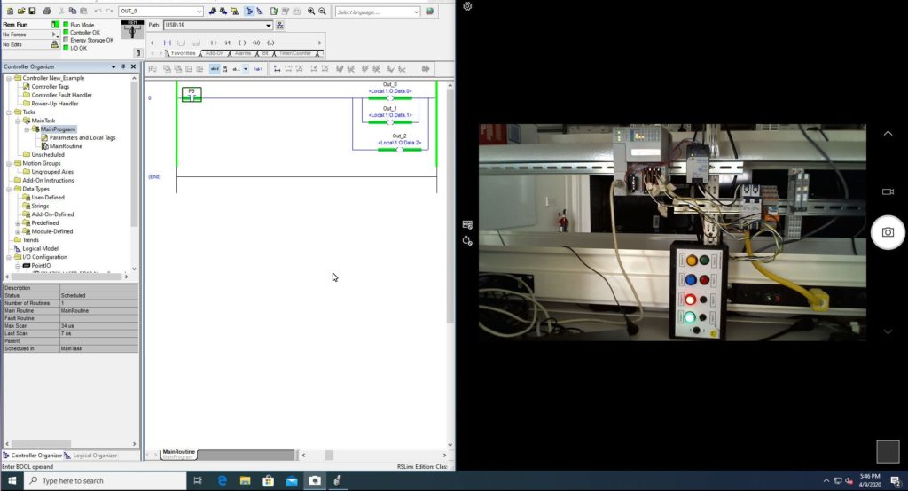Collapse the Data Types tree node
This screenshot has width=908, height=491.
(x=8, y=189)
